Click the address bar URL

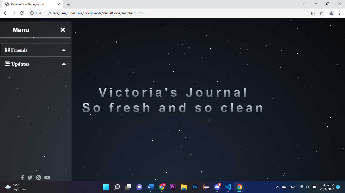pyautogui.click(x=95, y=13)
